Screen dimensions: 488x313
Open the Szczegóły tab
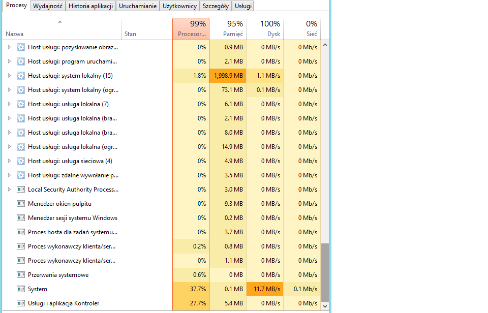(x=216, y=6)
